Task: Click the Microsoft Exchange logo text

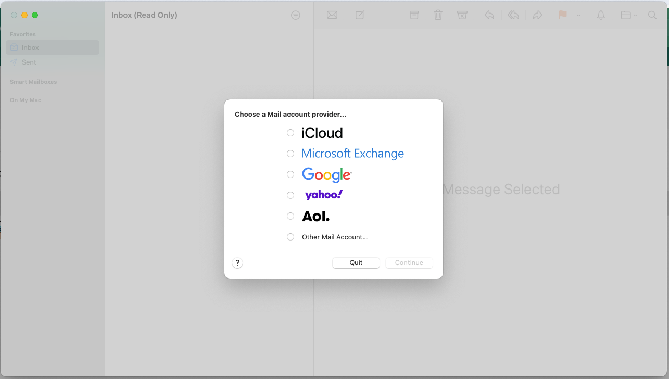Action: (x=352, y=154)
